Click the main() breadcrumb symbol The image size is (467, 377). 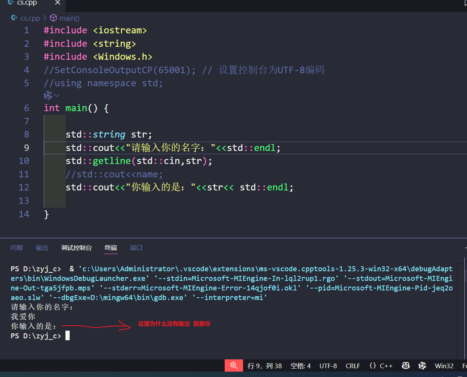pos(69,18)
